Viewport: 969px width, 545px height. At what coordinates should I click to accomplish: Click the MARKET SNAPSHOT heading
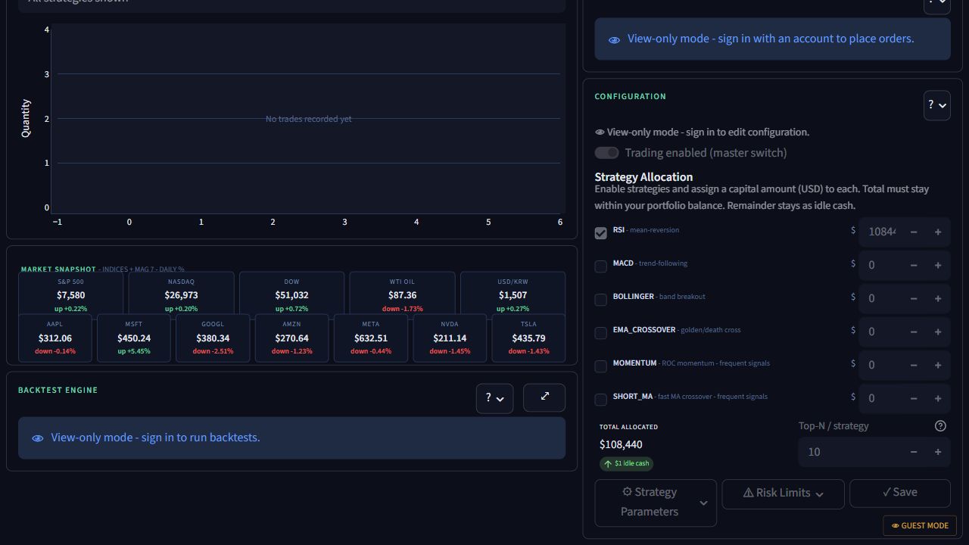point(58,269)
